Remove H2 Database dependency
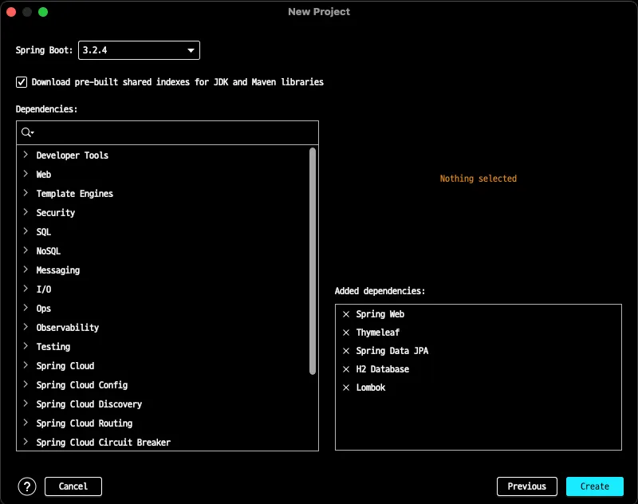Image resolution: width=638 pixels, height=504 pixels. (x=346, y=369)
